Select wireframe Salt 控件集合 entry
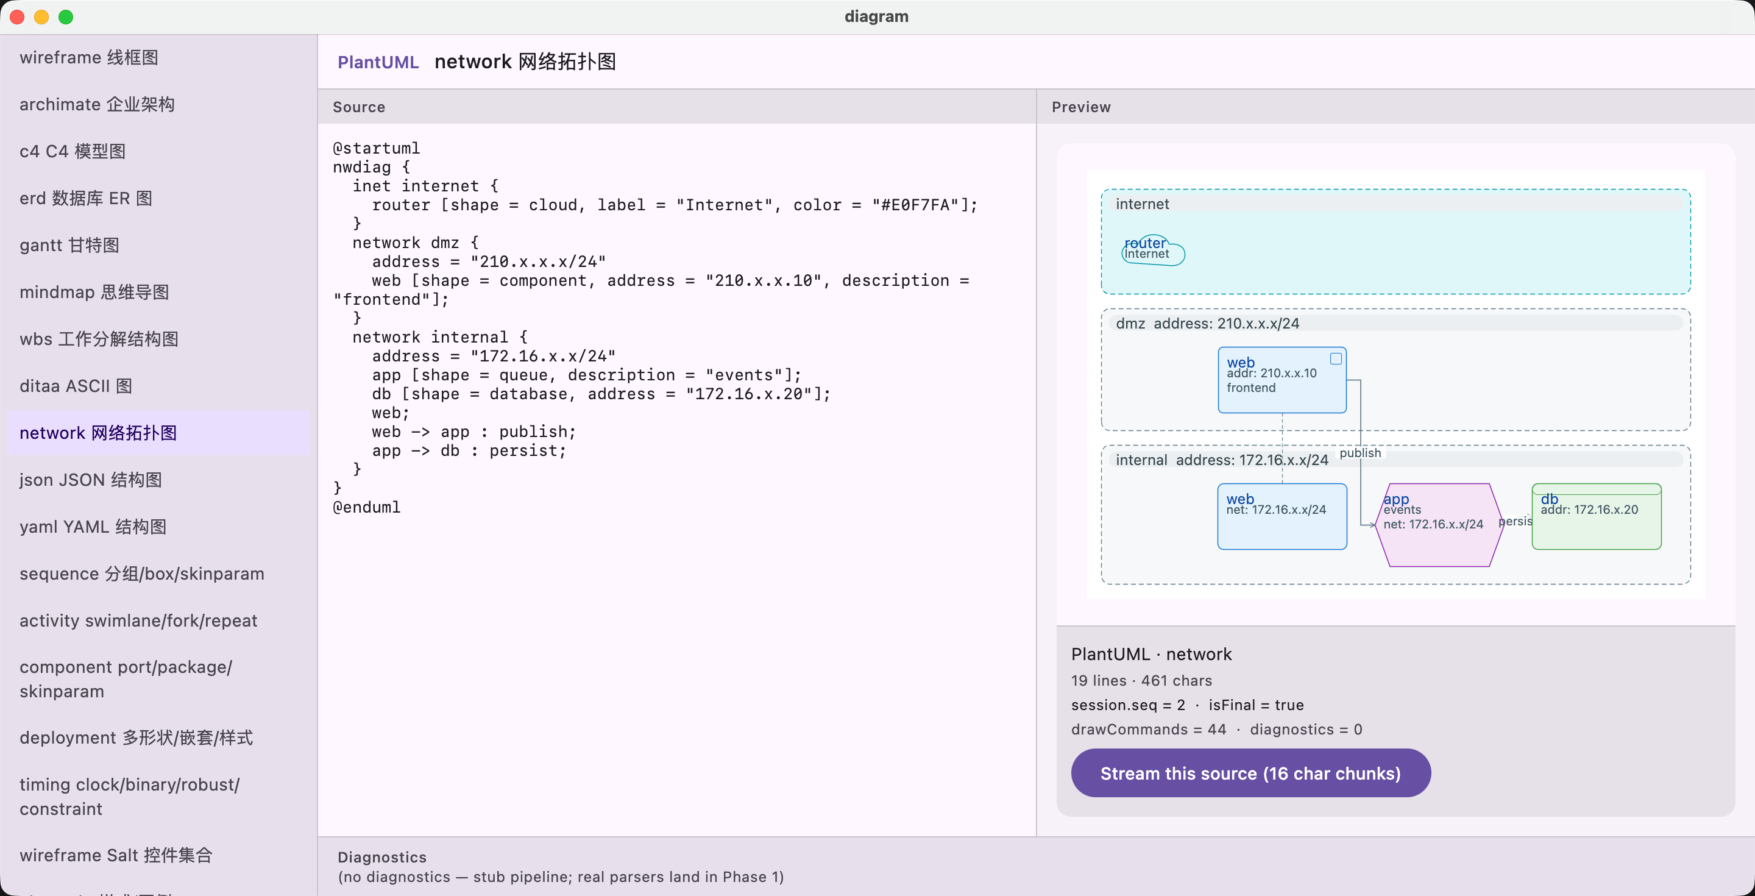The width and height of the screenshot is (1755, 896). [x=158, y=855]
